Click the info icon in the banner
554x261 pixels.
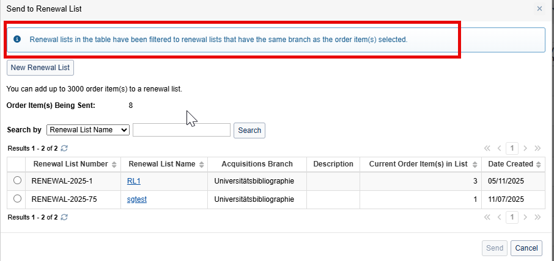tap(17, 39)
